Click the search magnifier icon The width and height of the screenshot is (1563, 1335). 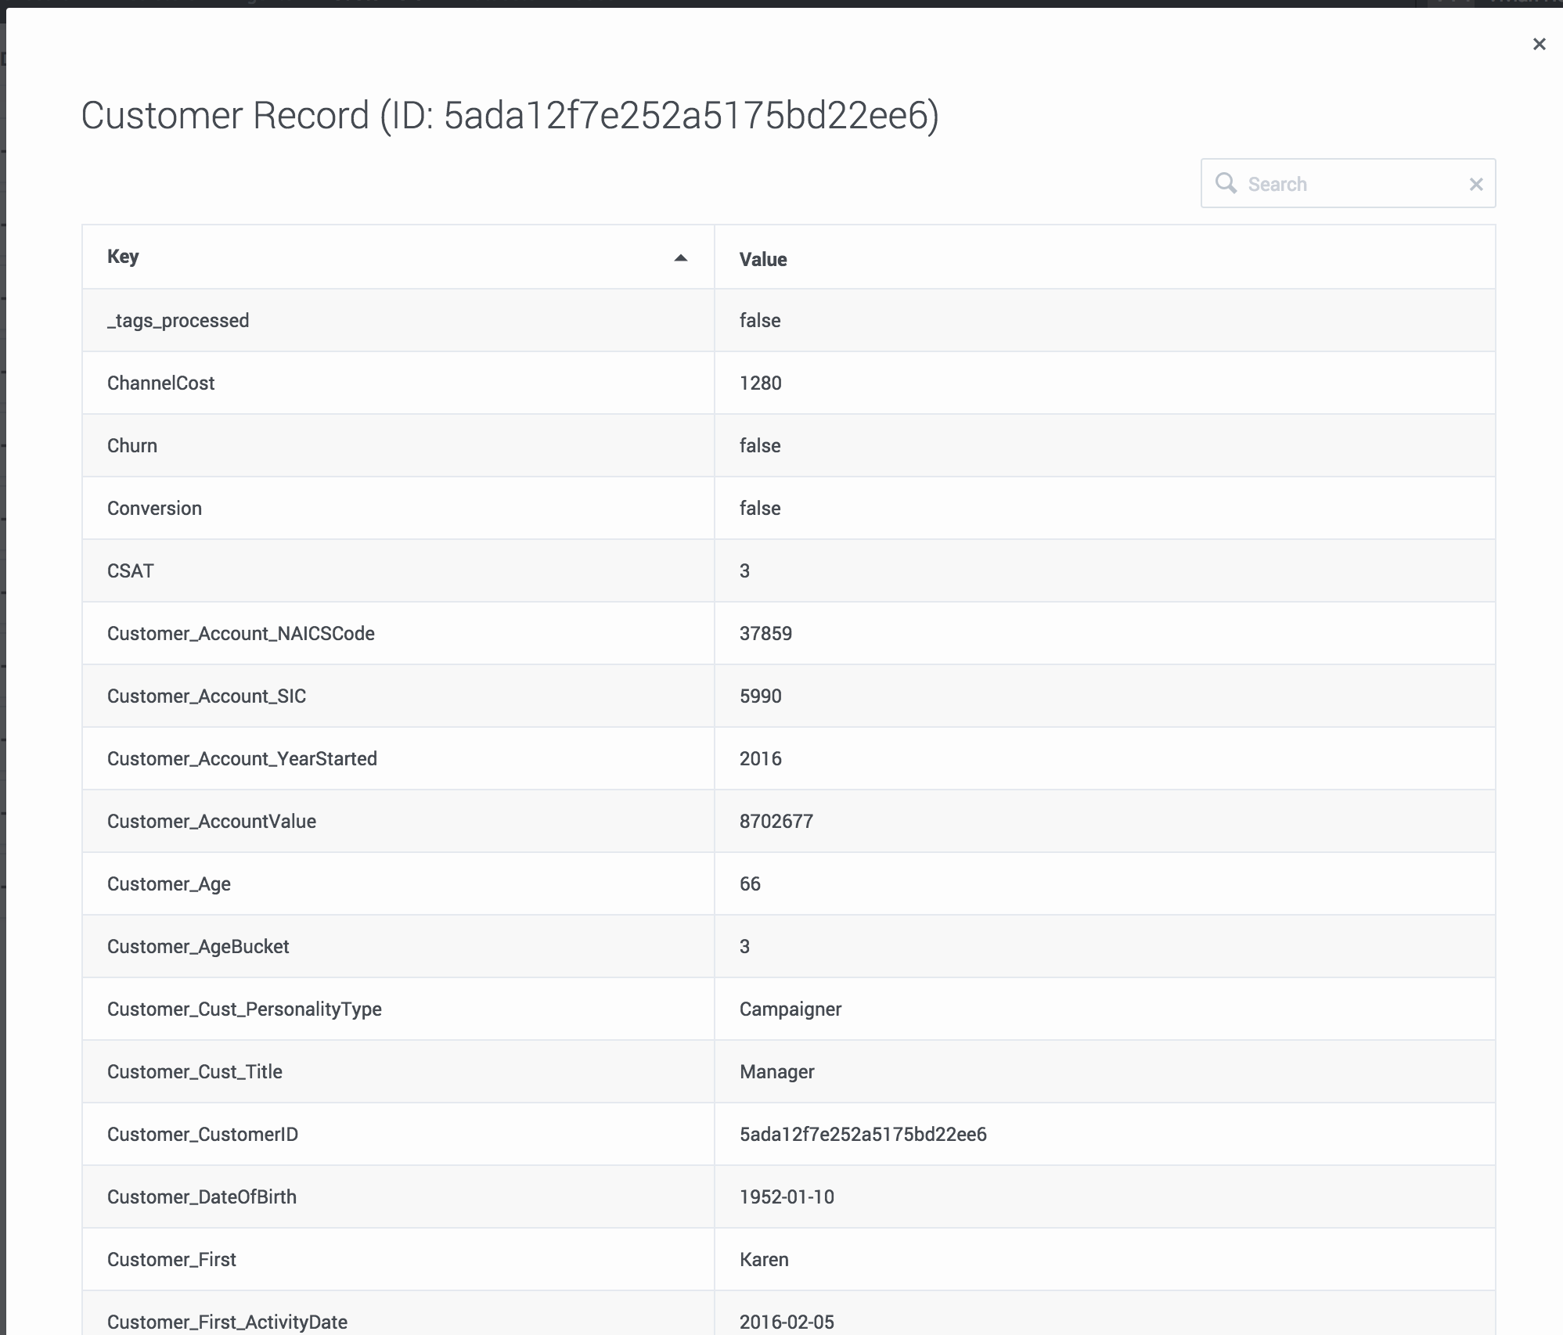click(1226, 183)
